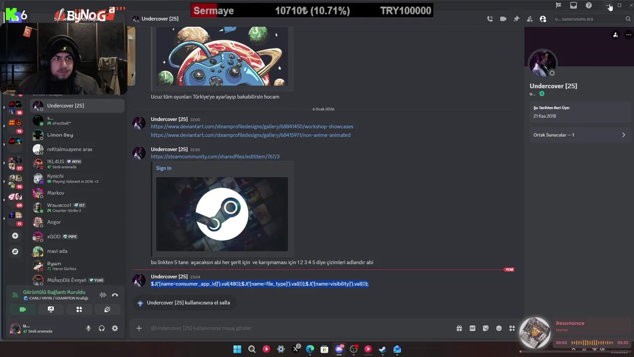Share your screen
634x357 pixels.
[51, 309]
